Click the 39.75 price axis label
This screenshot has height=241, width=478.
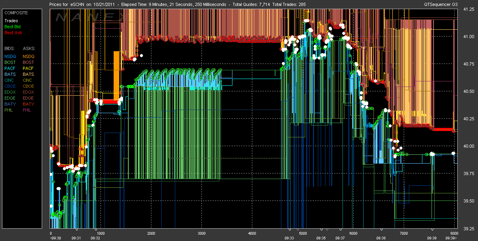click(x=469, y=174)
